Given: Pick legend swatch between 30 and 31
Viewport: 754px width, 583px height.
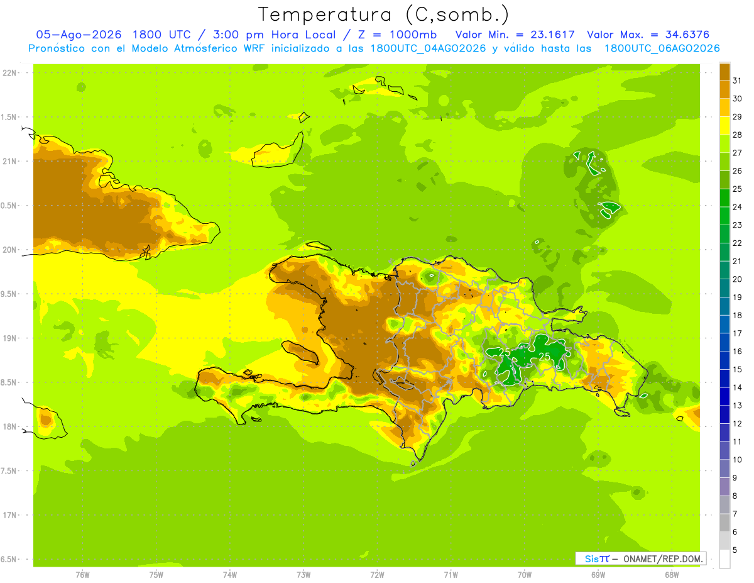Looking at the screenshot, I should 724,89.
